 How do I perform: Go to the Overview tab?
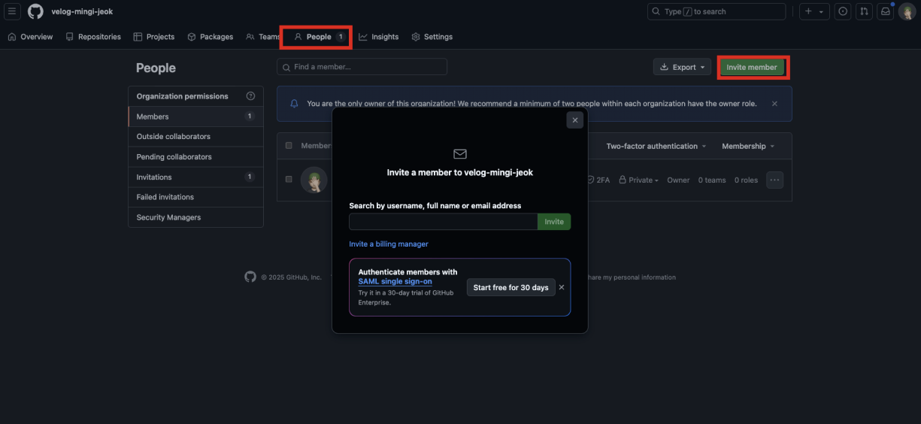[x=30, y=37]
